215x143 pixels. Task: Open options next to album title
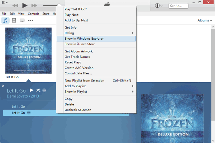(x=44, y=90)
